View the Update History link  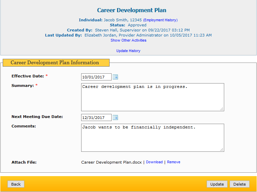tap(128, 51)
